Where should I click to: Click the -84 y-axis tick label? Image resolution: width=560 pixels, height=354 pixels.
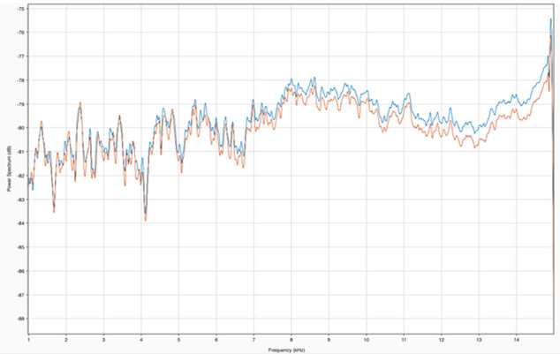pyautogui.click(x=21, y=222)
